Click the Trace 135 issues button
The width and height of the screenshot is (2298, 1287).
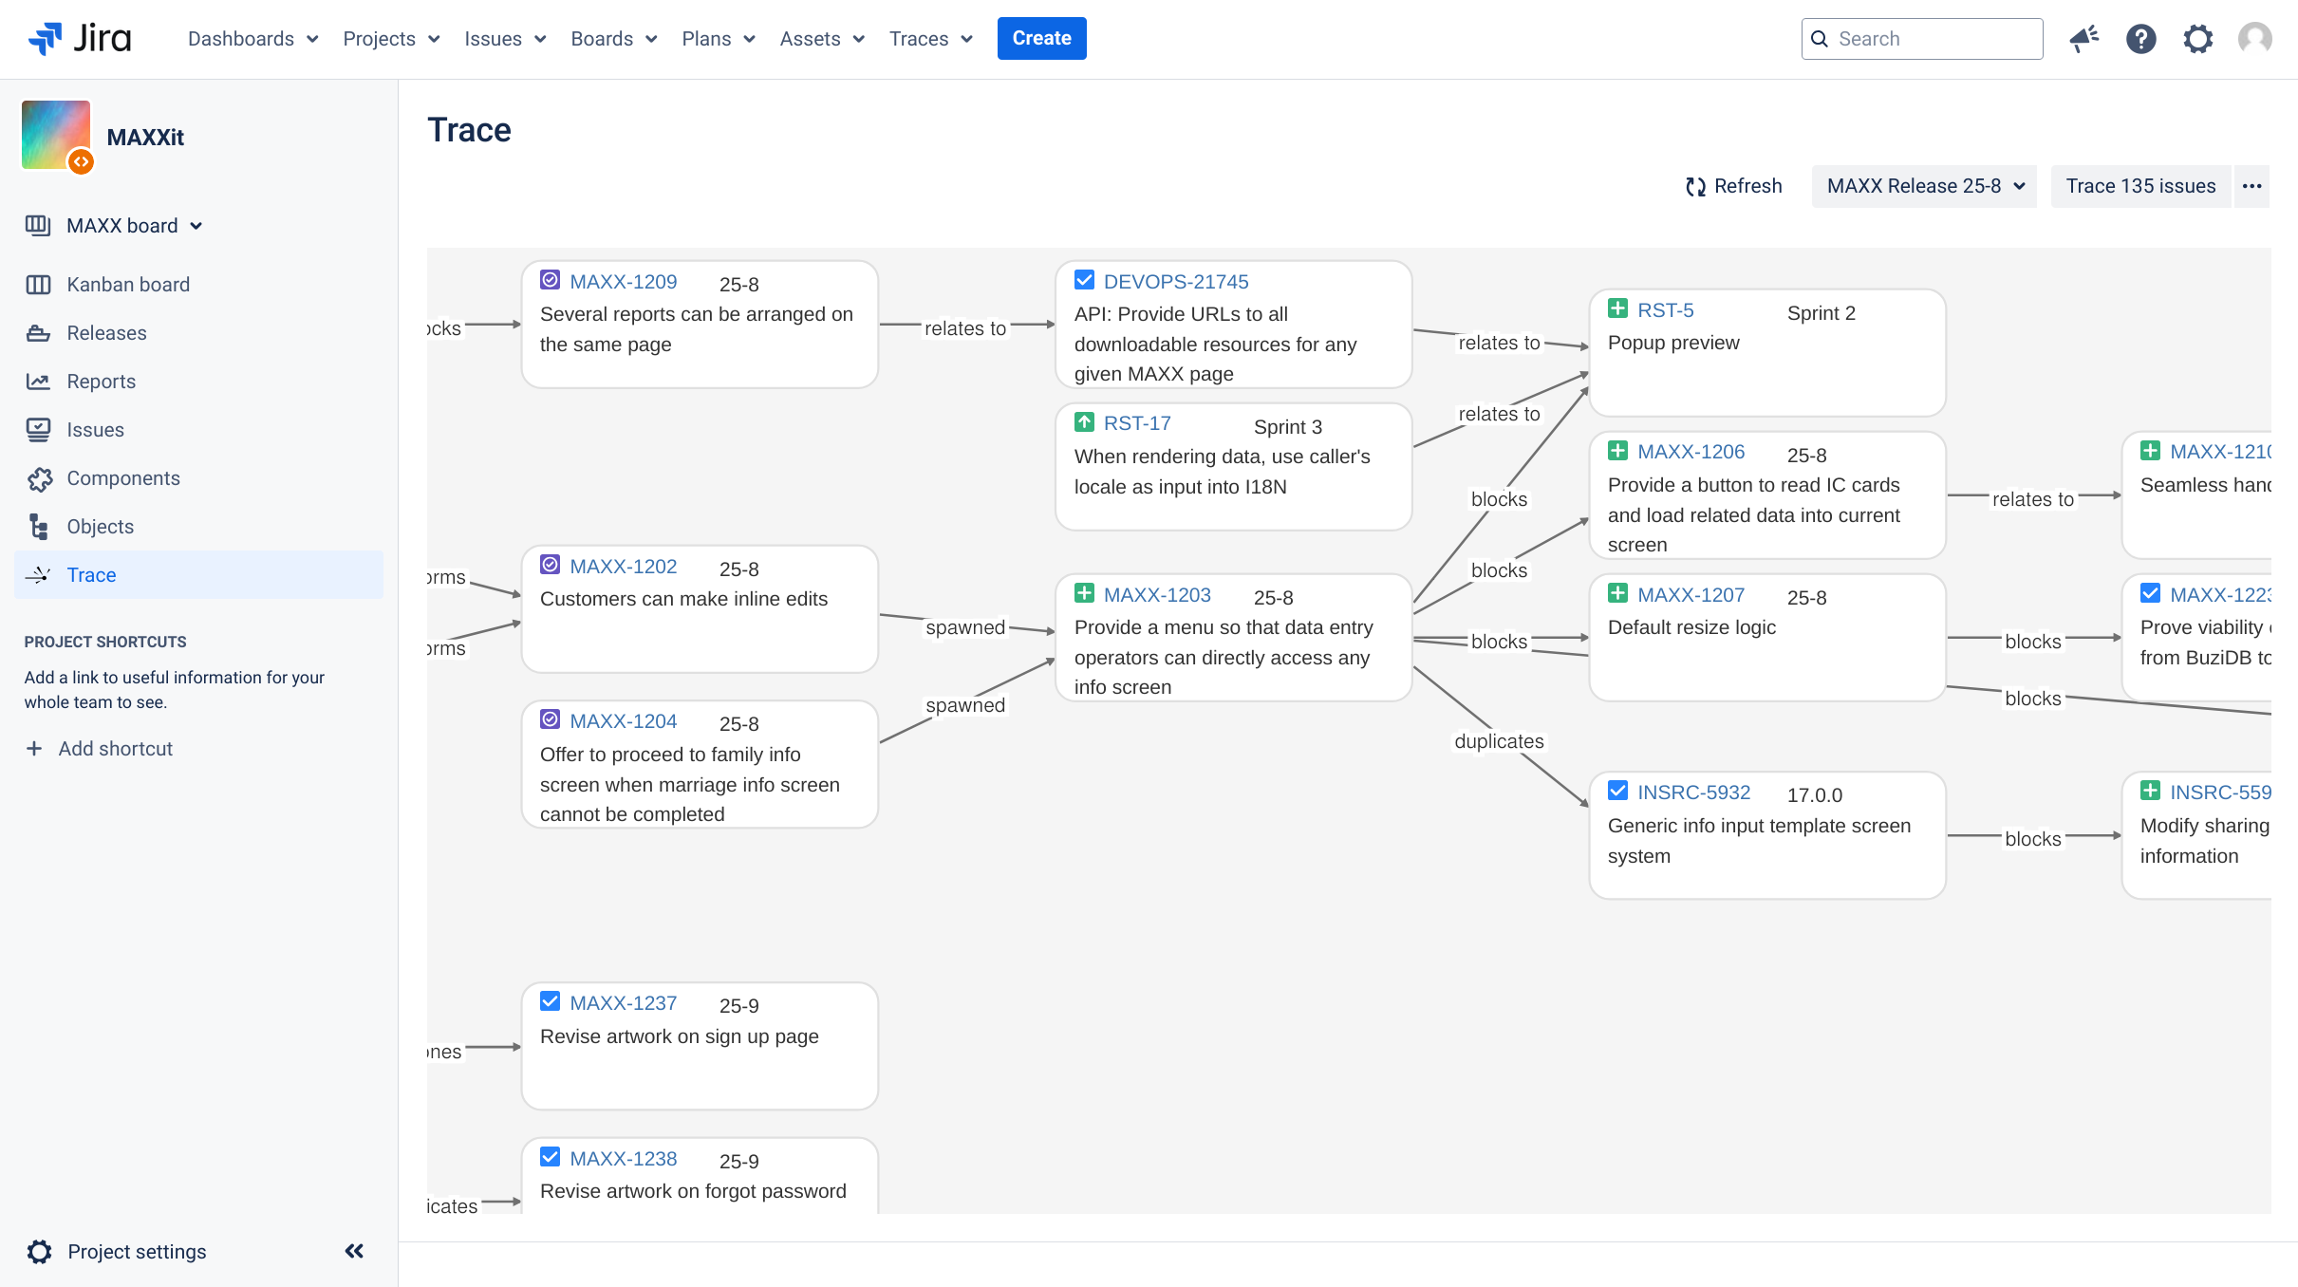click(x=2140, y=186)
